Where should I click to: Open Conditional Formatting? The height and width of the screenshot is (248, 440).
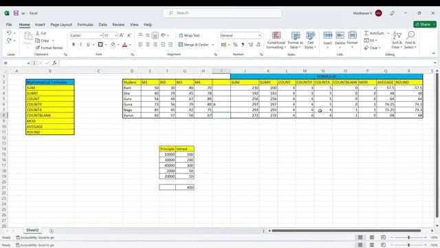click(276, 40)
